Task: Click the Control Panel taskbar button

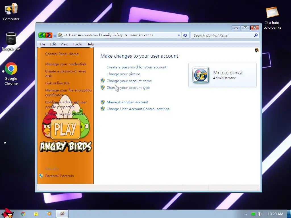Action: [62, 214]
